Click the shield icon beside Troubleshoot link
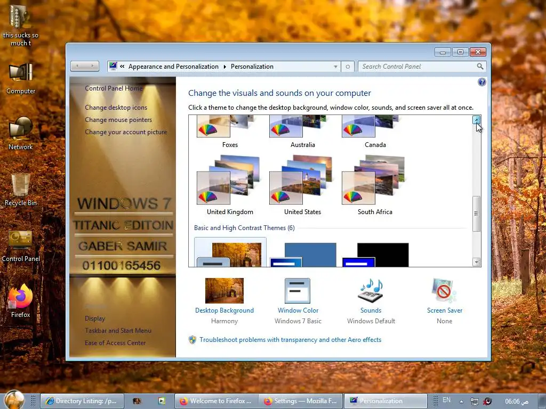The height and width of the screenshot is (409, 546). coord(192,340)
